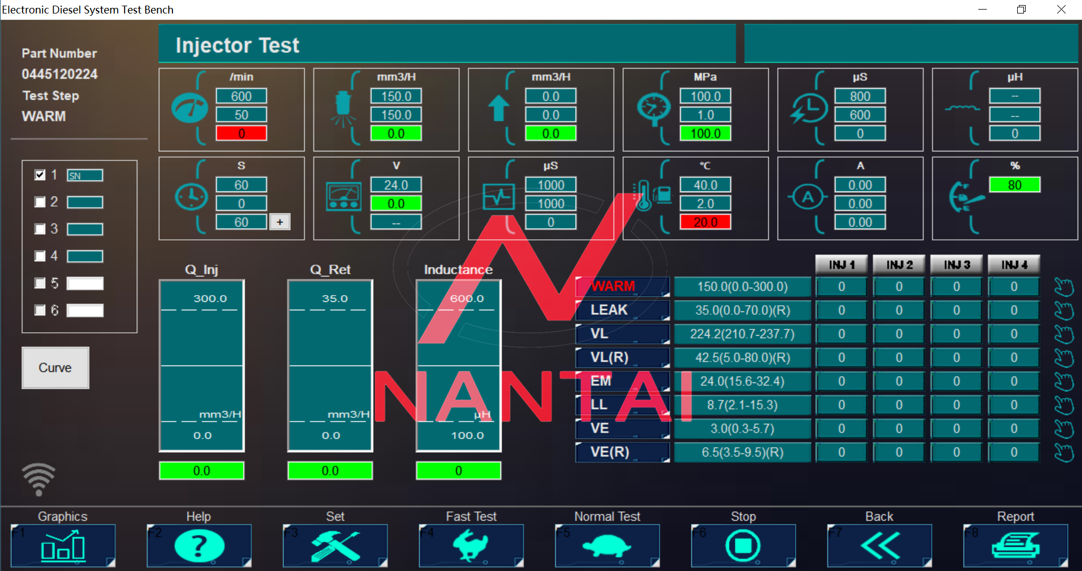1082x571 pixels.
Task: Click the timer clock icon in S panel
Action: point(191,197)
